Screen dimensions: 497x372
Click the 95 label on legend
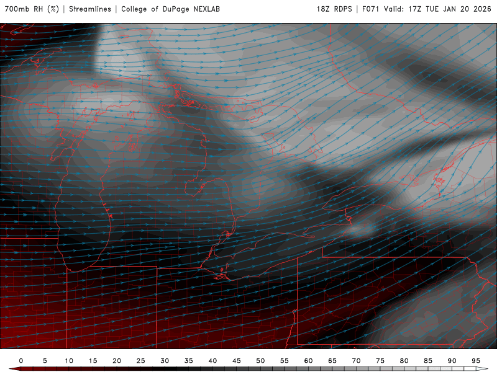[x=476, y=361]
